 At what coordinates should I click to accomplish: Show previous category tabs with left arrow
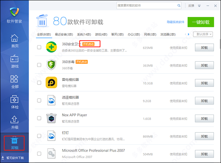185,34
